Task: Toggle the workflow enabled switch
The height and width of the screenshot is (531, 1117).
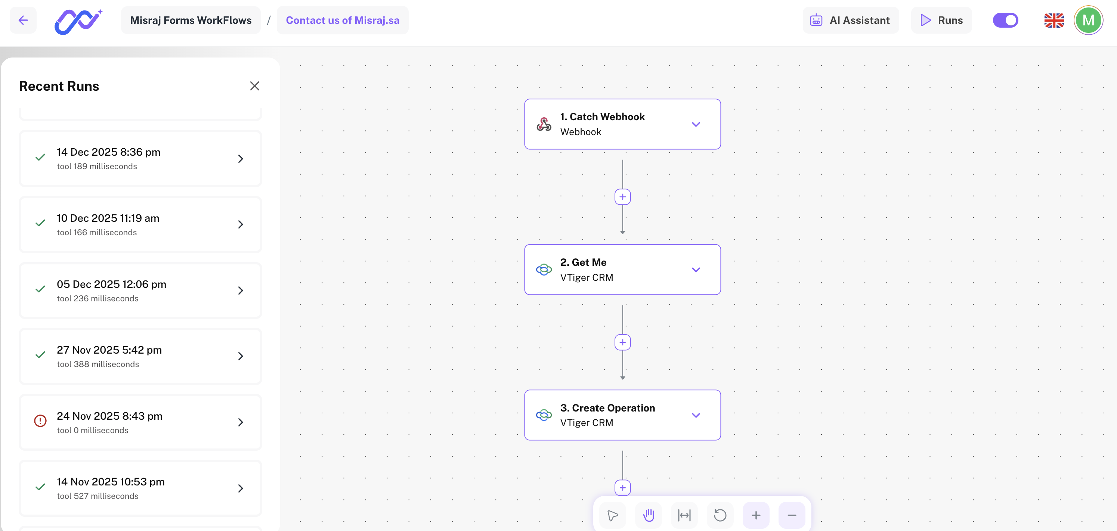Action: coord(1005,20)
